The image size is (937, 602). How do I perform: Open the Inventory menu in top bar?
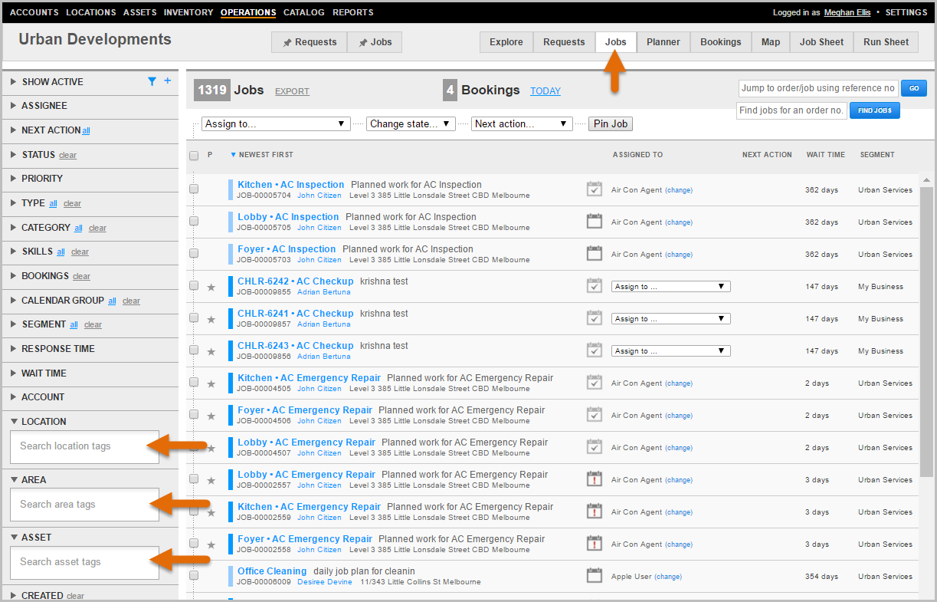(188, 12)
